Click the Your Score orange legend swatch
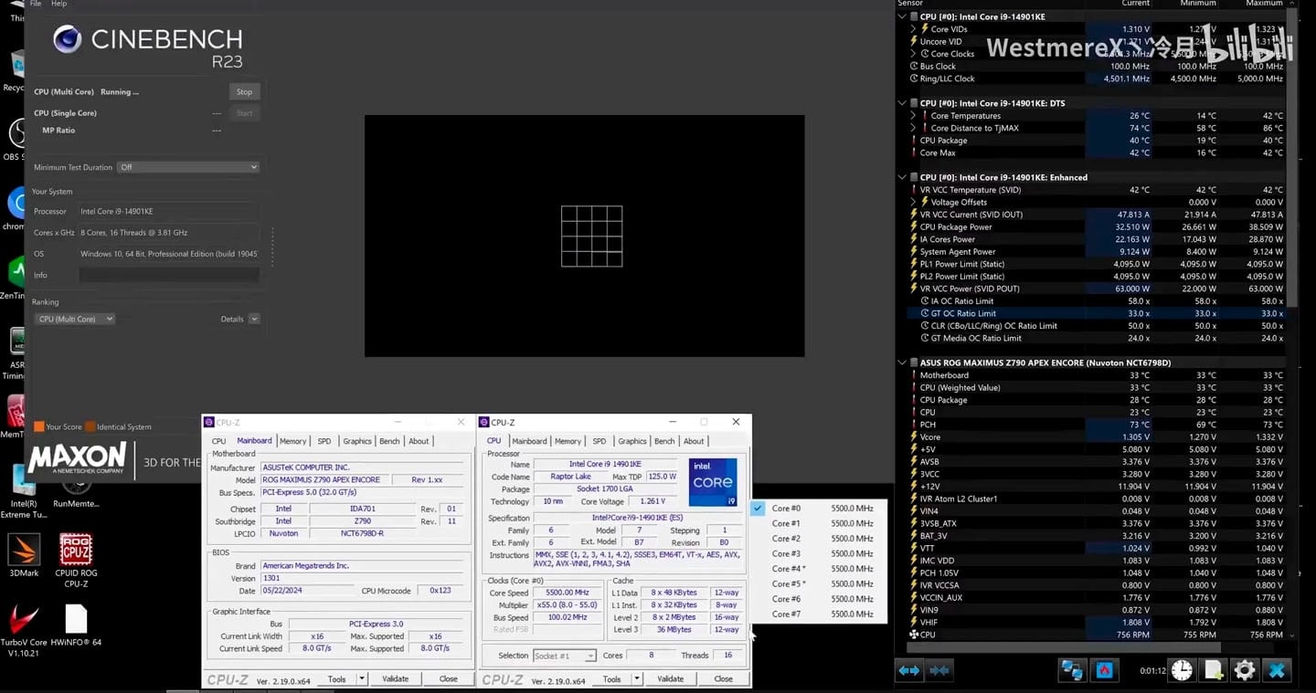 (38, 426)
